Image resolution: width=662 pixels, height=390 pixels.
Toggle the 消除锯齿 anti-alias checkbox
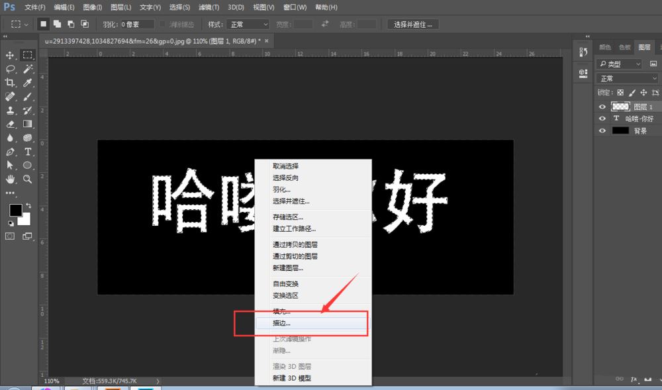click(x=162, y=24)
